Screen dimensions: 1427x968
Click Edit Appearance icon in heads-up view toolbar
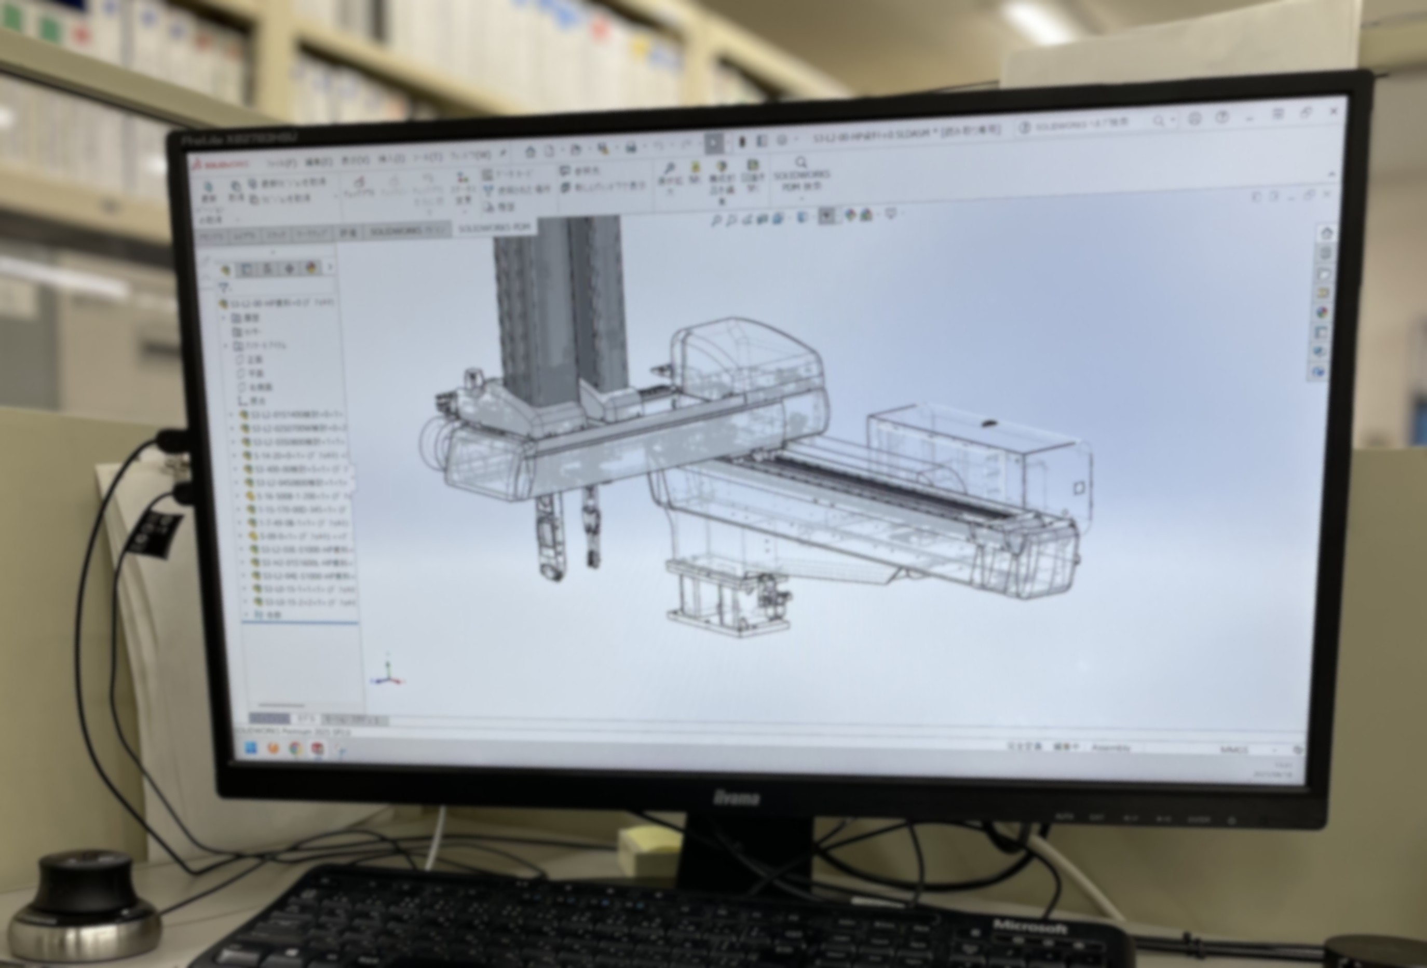(x=850, y=215)
